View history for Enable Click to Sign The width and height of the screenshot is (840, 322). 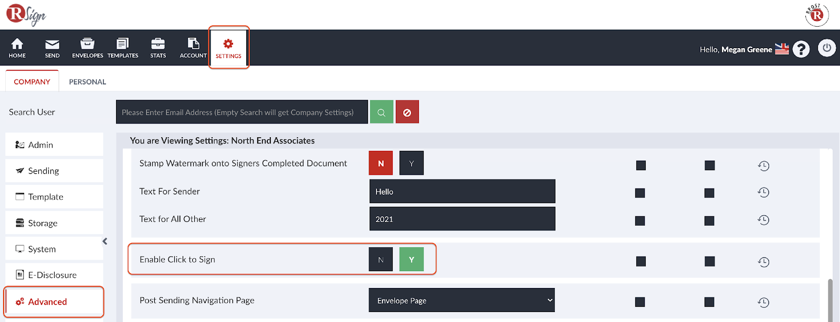763,262
